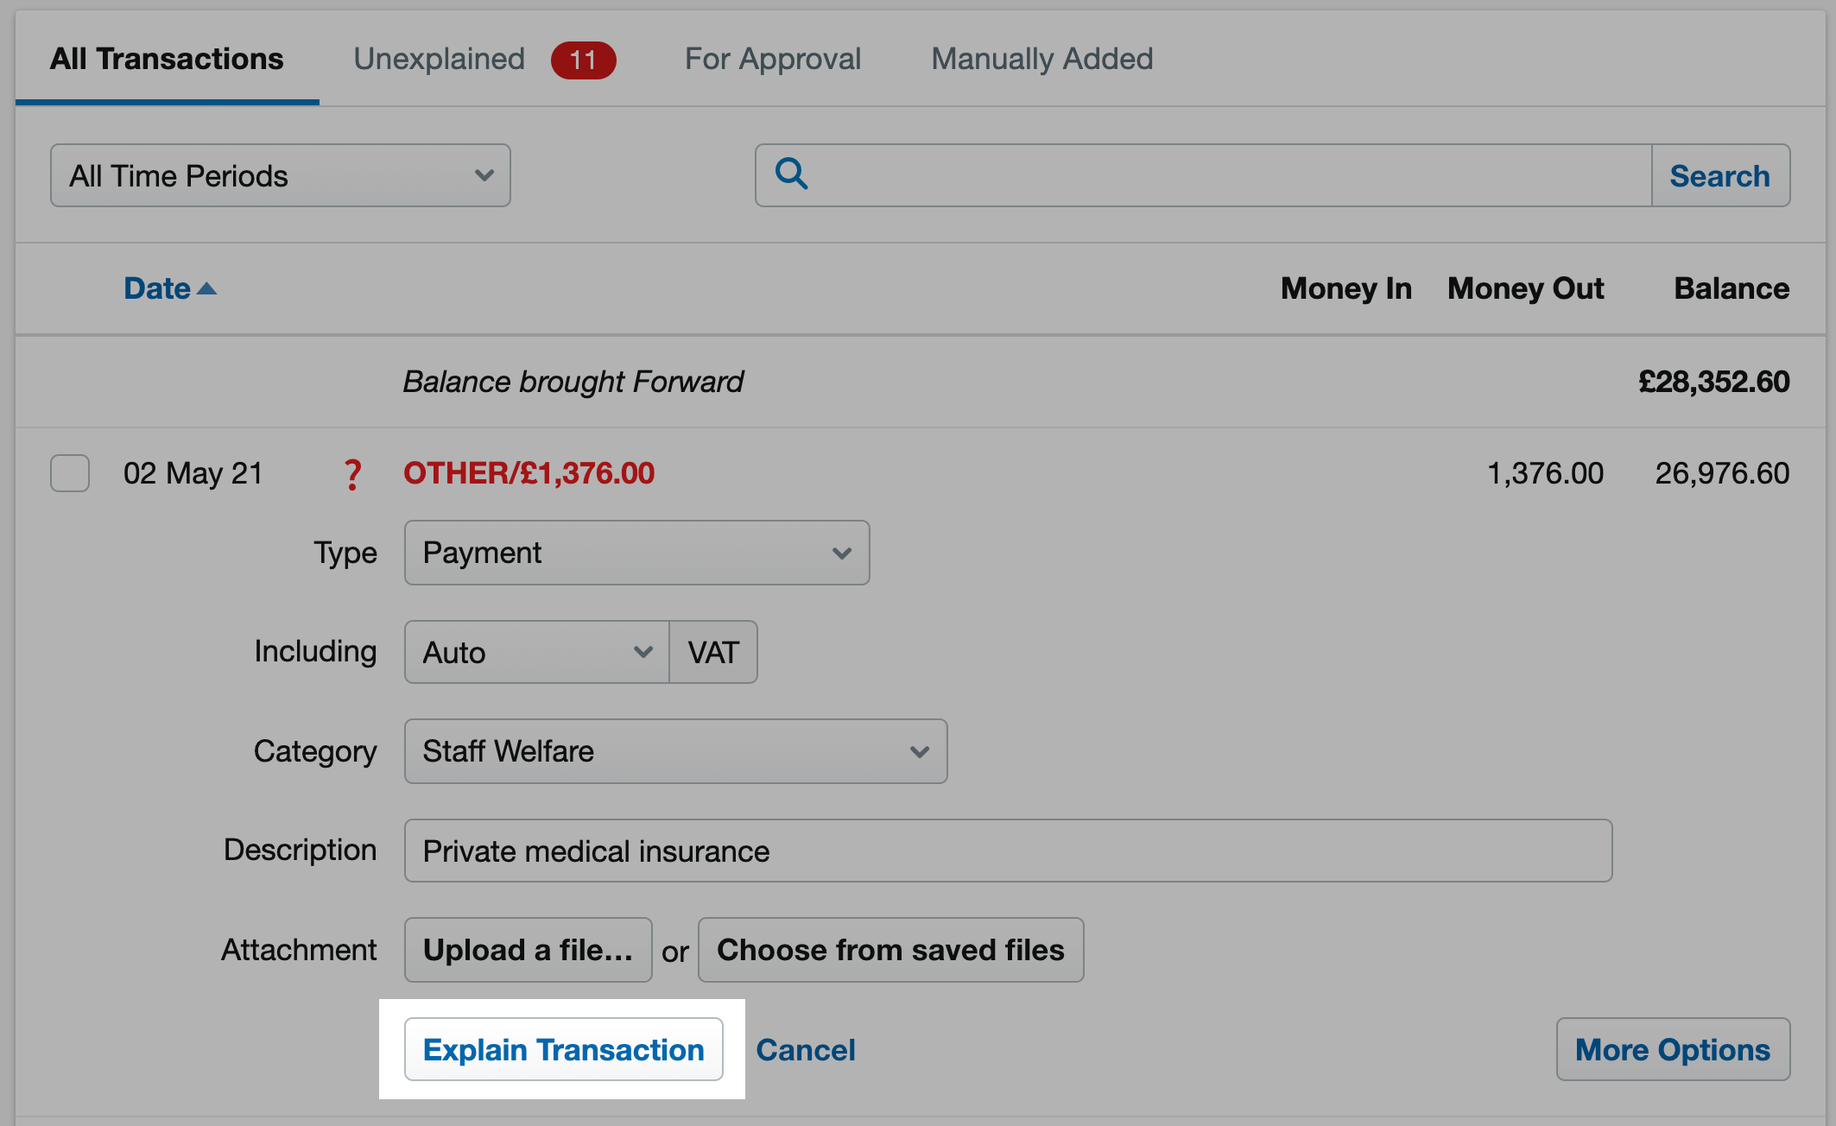Focus the Description text field
1836x1126 pixels.
(1009, 851)
